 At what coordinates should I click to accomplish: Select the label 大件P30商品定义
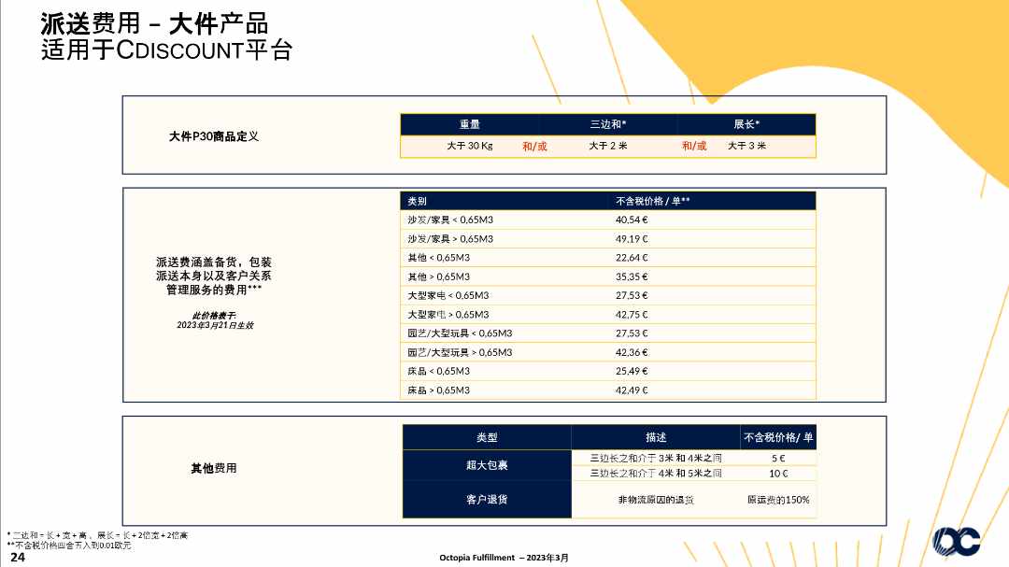point(214,136)
